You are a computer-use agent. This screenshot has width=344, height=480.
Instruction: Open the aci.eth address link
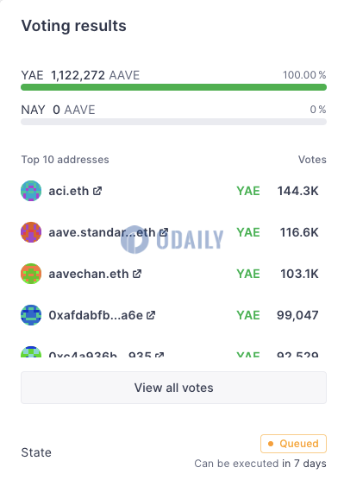(69, 191)
